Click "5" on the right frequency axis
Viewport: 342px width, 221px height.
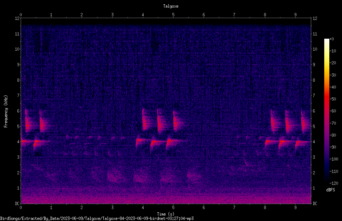coord(314,126)
